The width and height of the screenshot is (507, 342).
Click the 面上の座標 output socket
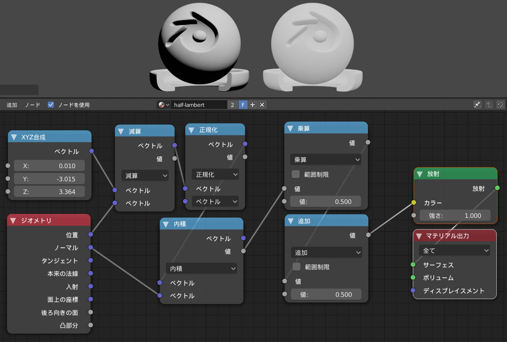coord(91,299)
